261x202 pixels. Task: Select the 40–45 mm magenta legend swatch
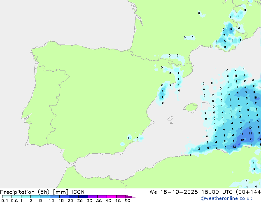pyautogui.click(x=112, y=197)
